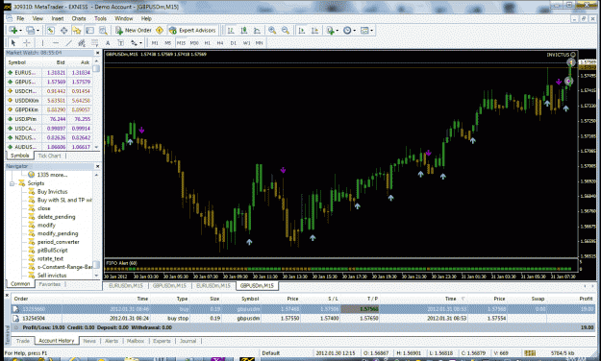Select order 13254504 row

coord(303,318)
